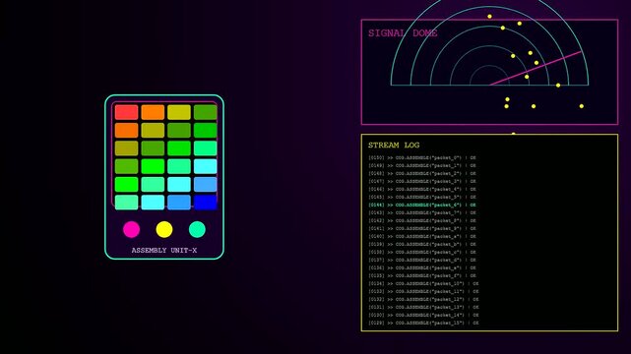Select log line [0131] packet_13
The image size is (631, 354).
pos(423,308)
